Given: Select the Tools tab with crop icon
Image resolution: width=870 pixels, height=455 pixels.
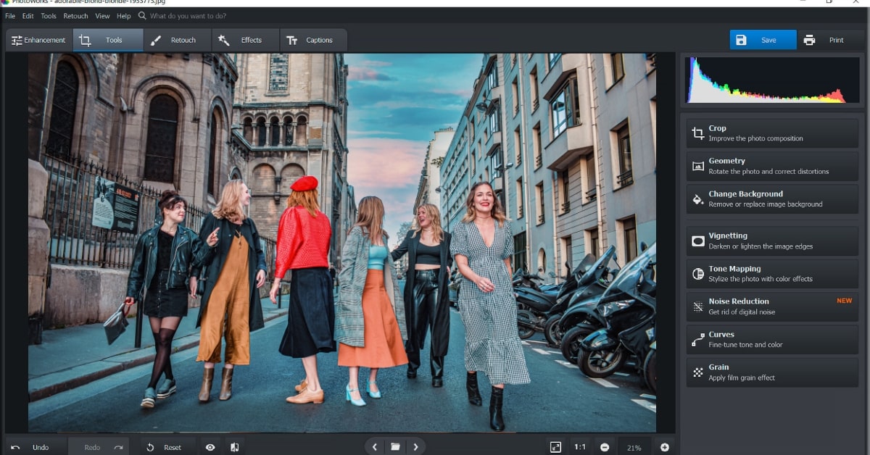Looking at the screenshot, I should click(108, 40).
